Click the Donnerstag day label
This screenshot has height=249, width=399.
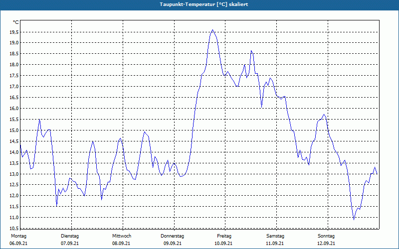[172, 236]
